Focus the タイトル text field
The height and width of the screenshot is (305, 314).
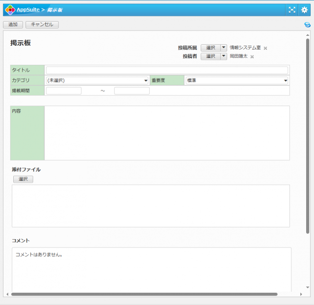(x=167, y=70)
